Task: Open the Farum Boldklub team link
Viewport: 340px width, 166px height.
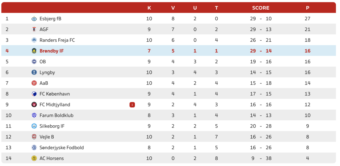Action: 57,115
